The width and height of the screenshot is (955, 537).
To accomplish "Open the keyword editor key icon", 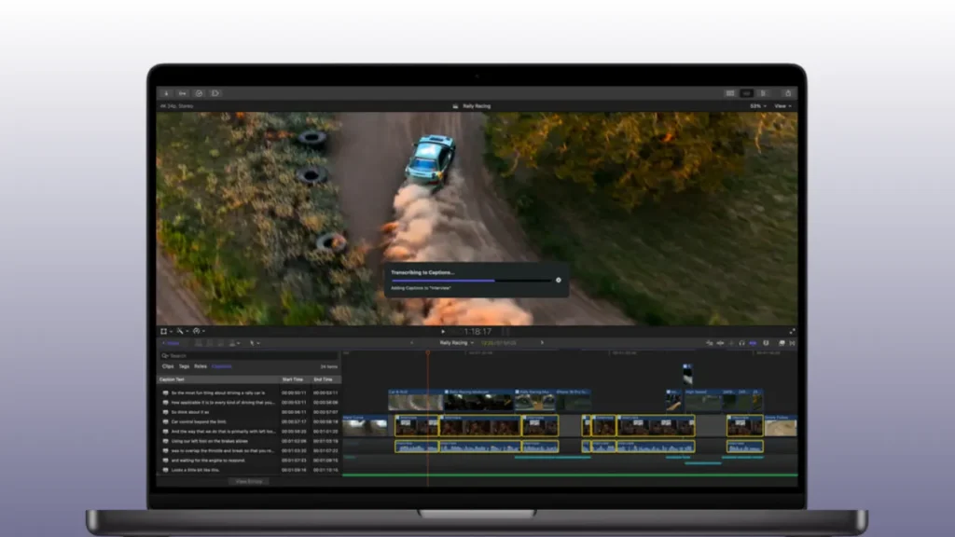I will click(x=182, y=93).
